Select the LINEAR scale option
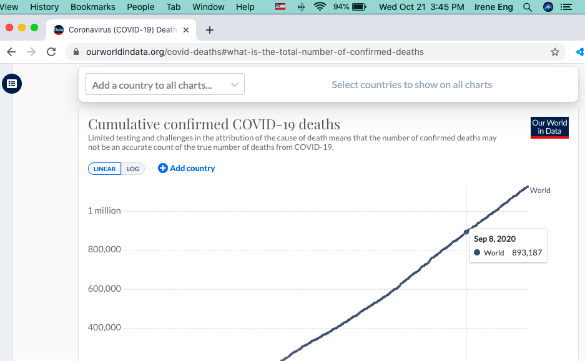The height and width of the screenshot is (361, 585). [x=105, y=169]
